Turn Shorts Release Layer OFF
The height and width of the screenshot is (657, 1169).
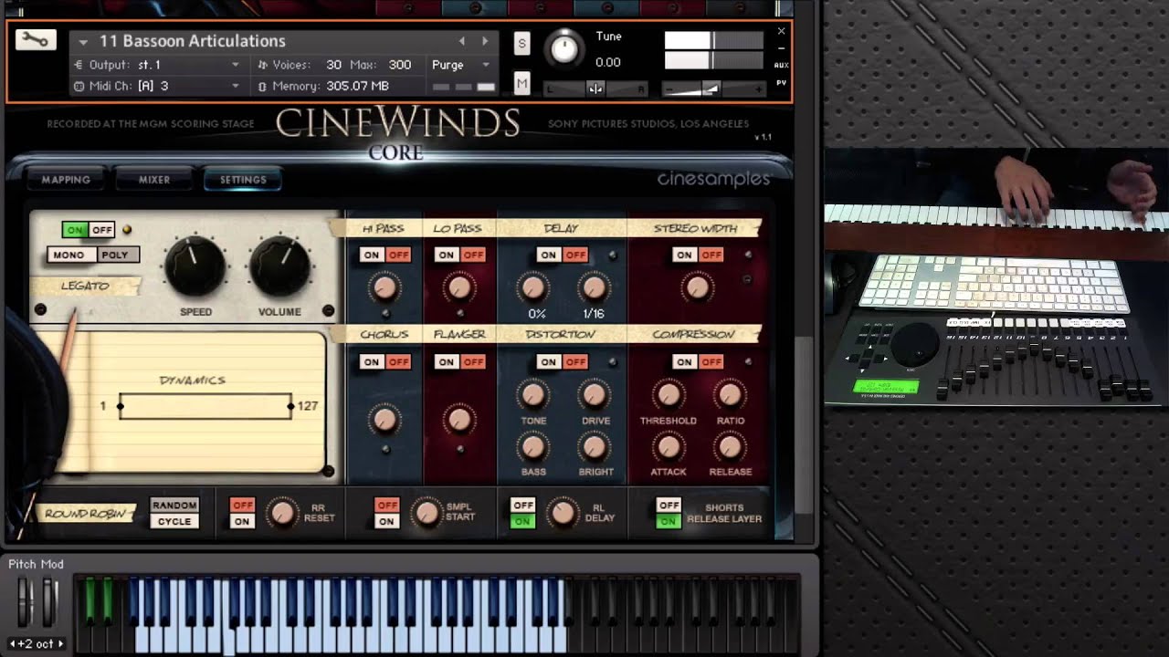pyautogui.click(x=669, y=505)
